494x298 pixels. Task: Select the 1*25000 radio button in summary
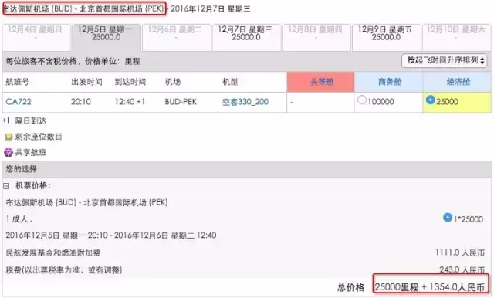(x=448, y=218)
